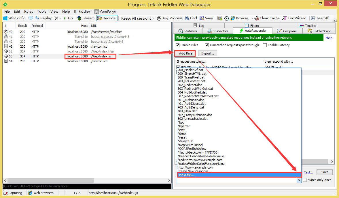Click the Save sessions toolbar icon

point(206,18)
